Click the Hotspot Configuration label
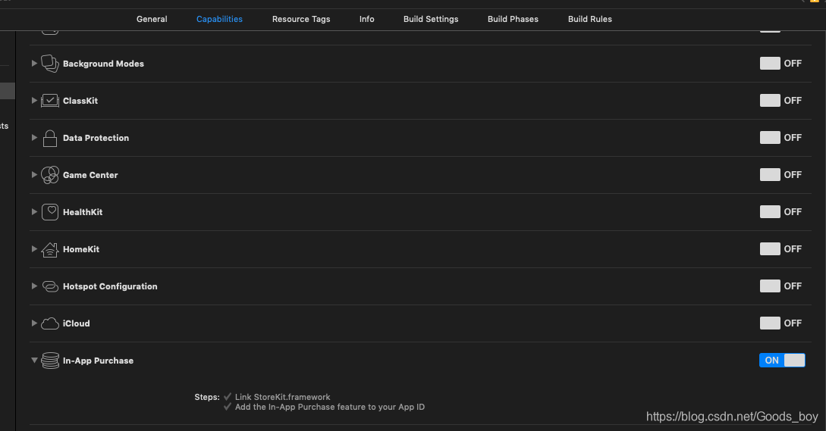Viewport: 826px width, 431px height. click(110, 286)
